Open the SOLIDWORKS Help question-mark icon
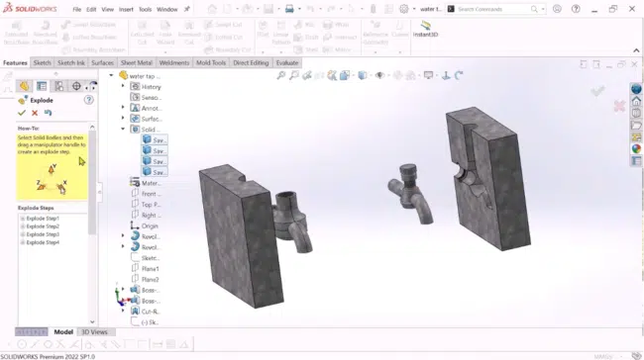Image resolution: width=644 pixels, height=360 pixels. (x=576, y=9)
